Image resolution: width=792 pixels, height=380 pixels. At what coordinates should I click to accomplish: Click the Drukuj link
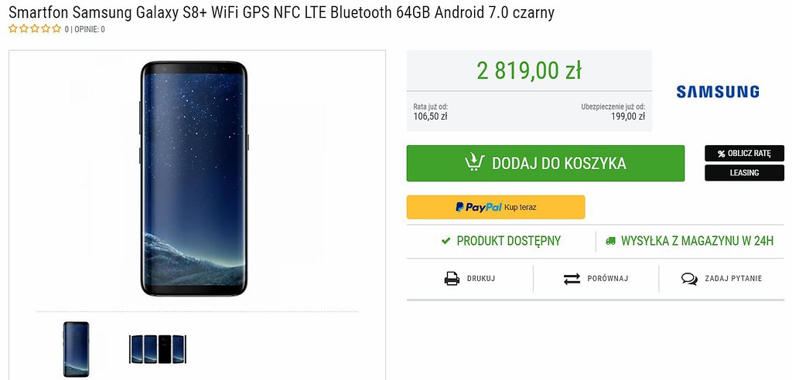tap(480, 279)
